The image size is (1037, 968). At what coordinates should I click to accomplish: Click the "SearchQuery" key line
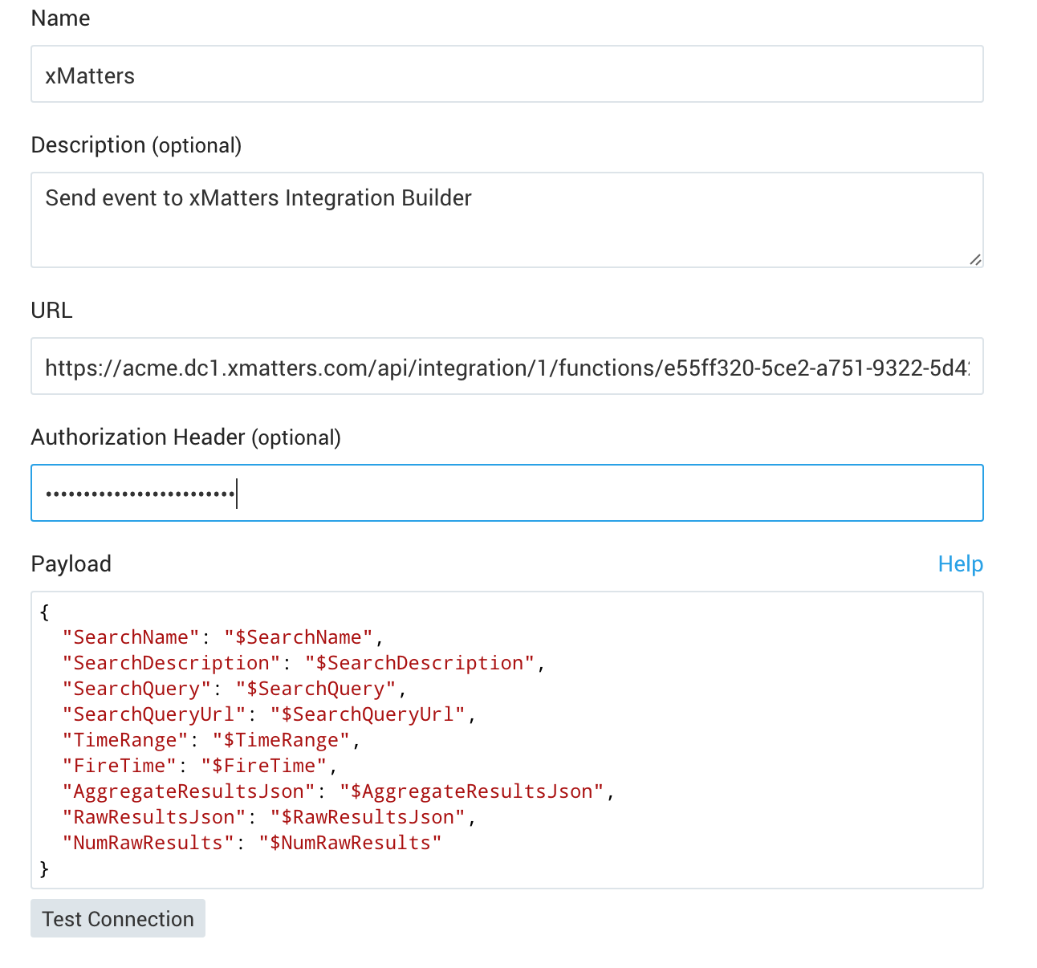tap(136, 689)
